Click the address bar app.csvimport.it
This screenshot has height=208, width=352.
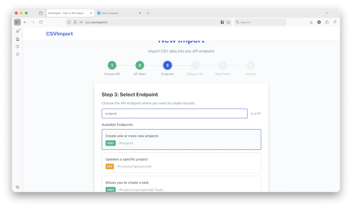click(148, 22)
